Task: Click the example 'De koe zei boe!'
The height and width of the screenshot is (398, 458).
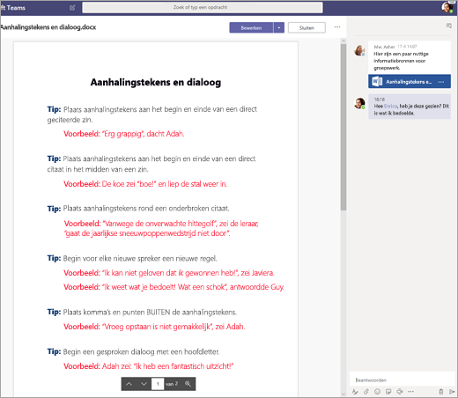Action: pos(145,184)
